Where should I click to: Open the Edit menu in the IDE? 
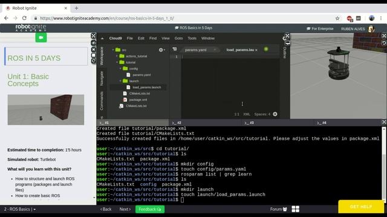pyautogui.click(x=141, y=39)
